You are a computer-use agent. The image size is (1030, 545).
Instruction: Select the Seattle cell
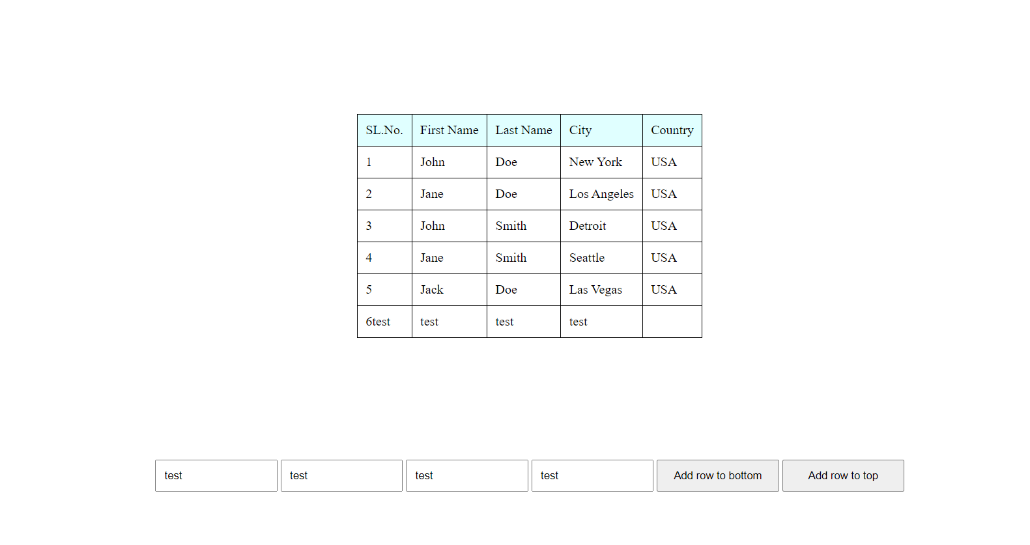[x=601, y=258]
